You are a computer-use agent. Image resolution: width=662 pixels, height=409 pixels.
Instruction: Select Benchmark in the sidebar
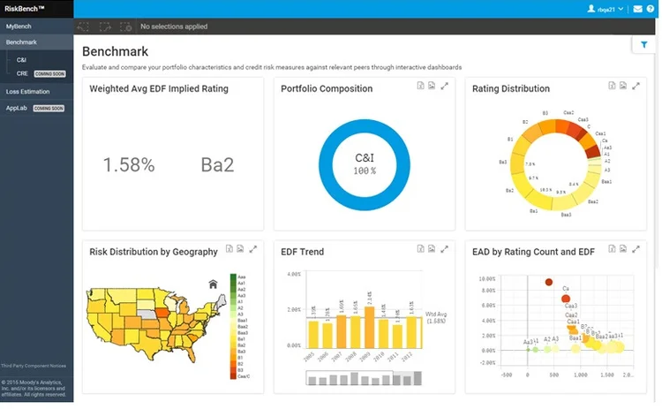tap(37, 42)
